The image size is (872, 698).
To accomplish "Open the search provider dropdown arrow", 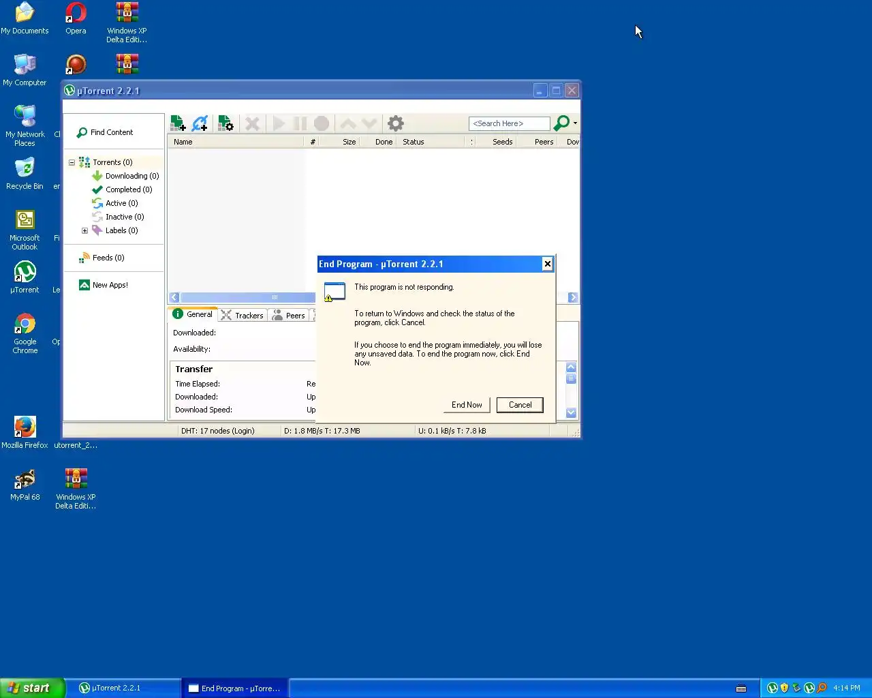I will point(576,123).
